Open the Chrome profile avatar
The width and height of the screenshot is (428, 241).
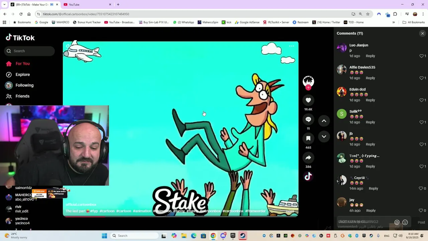pos(415,14)
